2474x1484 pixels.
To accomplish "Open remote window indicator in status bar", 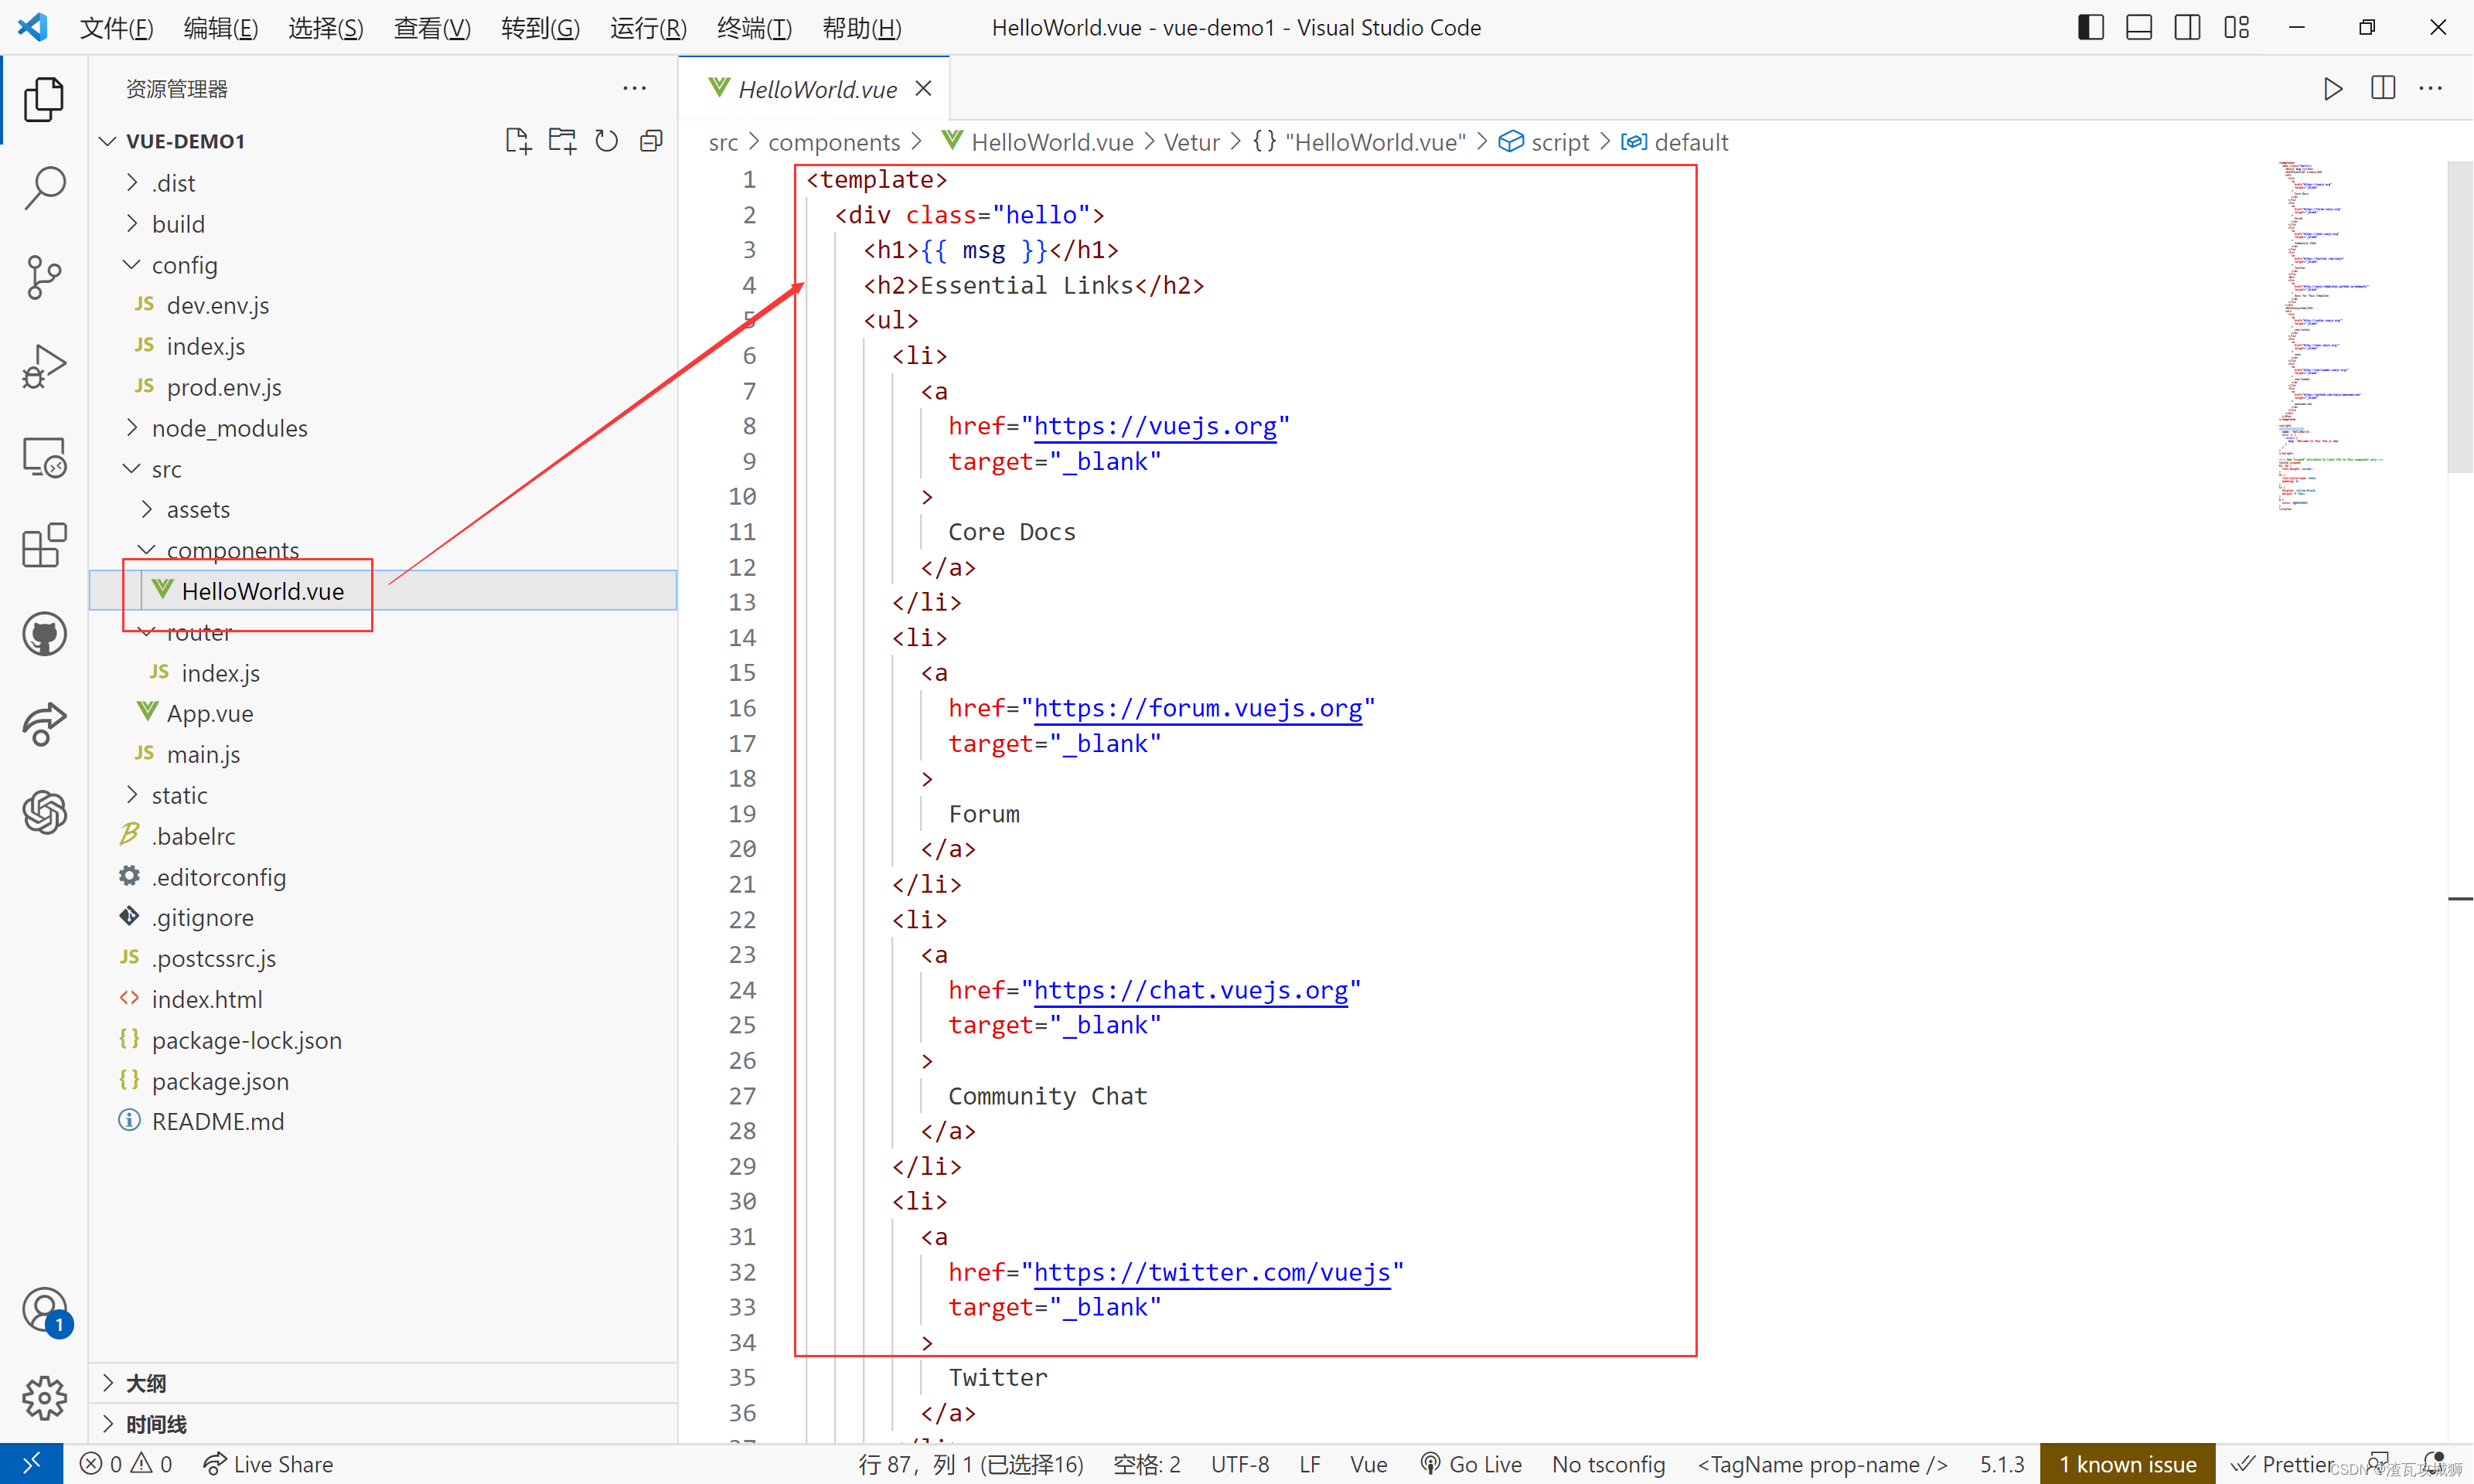I will click(31, 1464).
